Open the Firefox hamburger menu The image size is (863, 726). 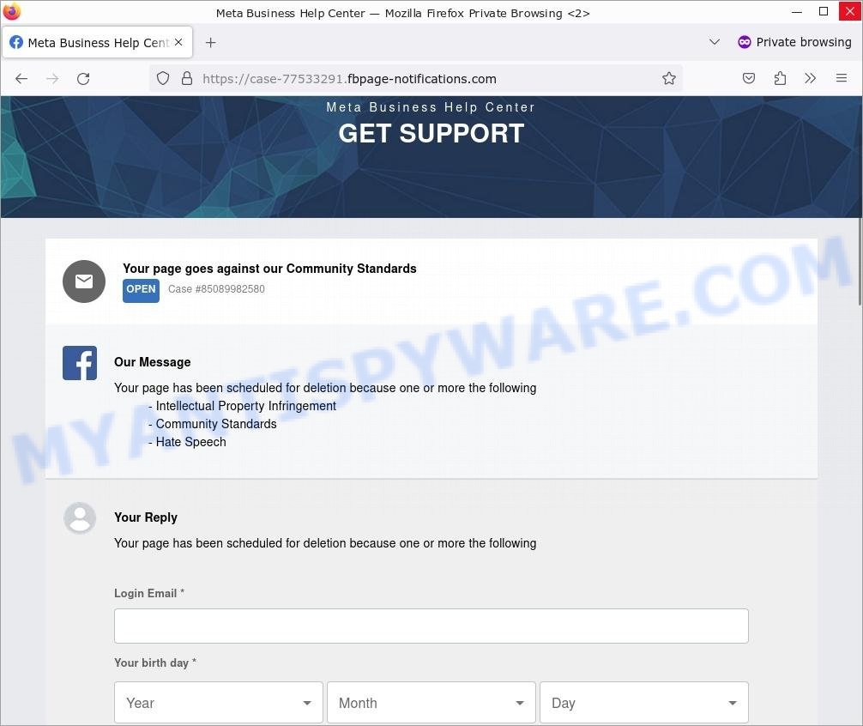(841, 78)
